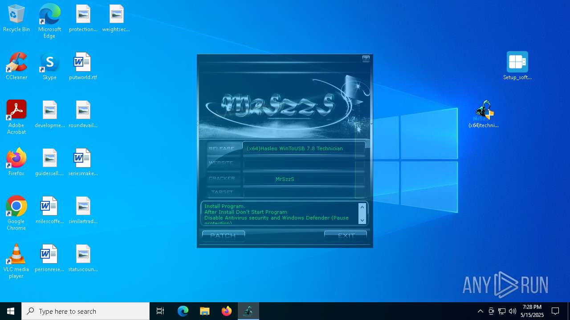This screenshot has height=320, width=570.
Task: Click the taskbar search box
Action: tap(85, 311)
